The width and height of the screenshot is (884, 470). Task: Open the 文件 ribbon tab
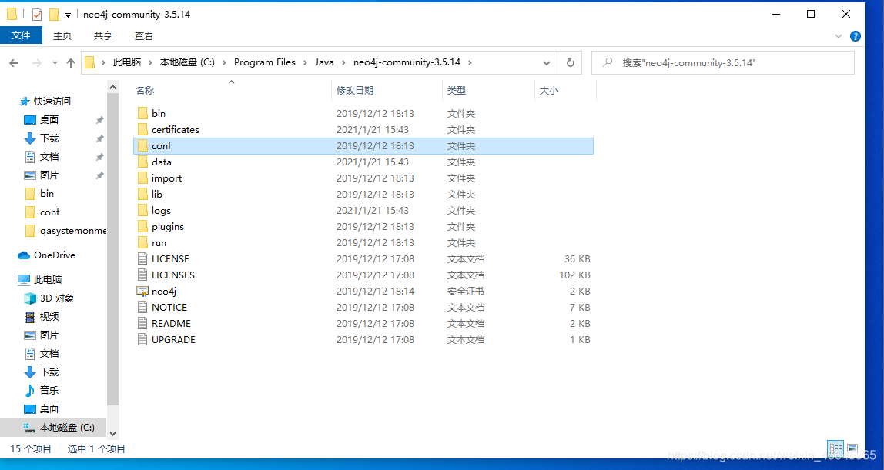coord(21,35)
